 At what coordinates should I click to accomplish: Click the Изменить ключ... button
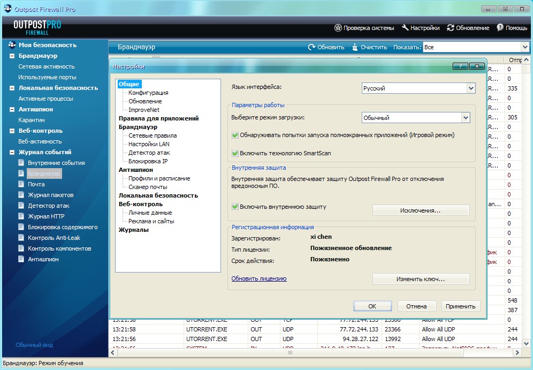[421, 279]
